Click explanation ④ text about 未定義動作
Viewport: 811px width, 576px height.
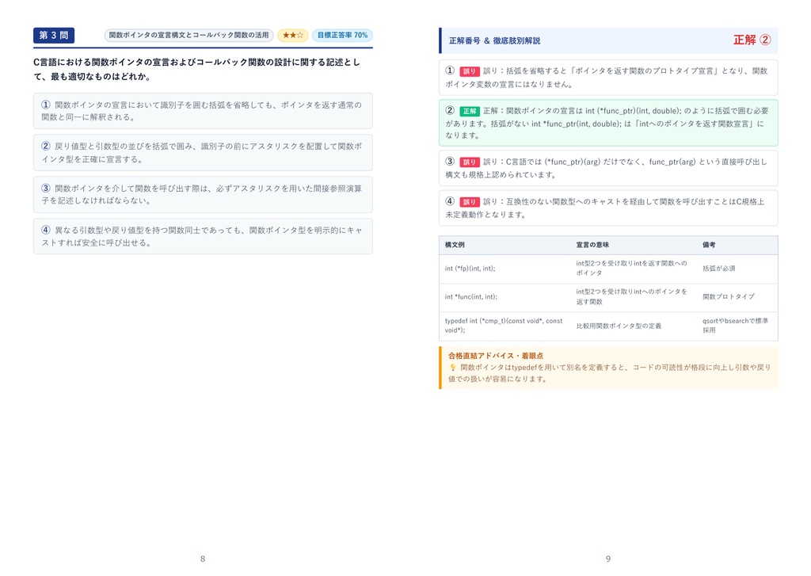tap(605, 208)
